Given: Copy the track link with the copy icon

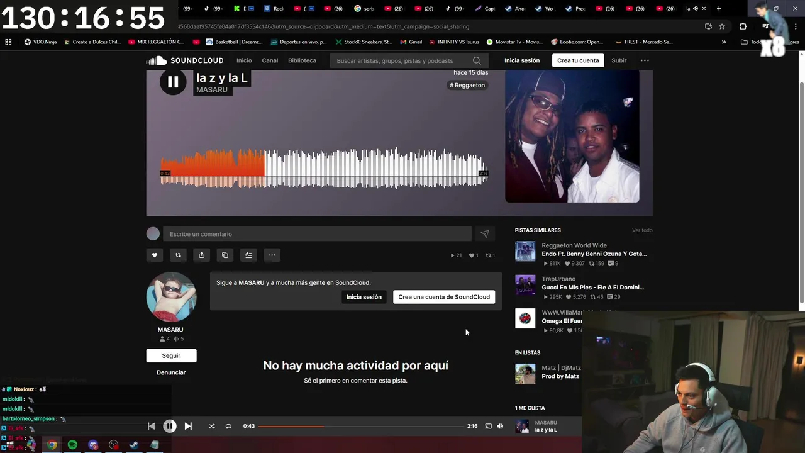Looking at the screenshot, I should point(225,255).
